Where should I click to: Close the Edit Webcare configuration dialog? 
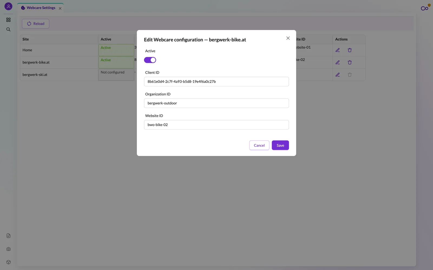[288, 38]
